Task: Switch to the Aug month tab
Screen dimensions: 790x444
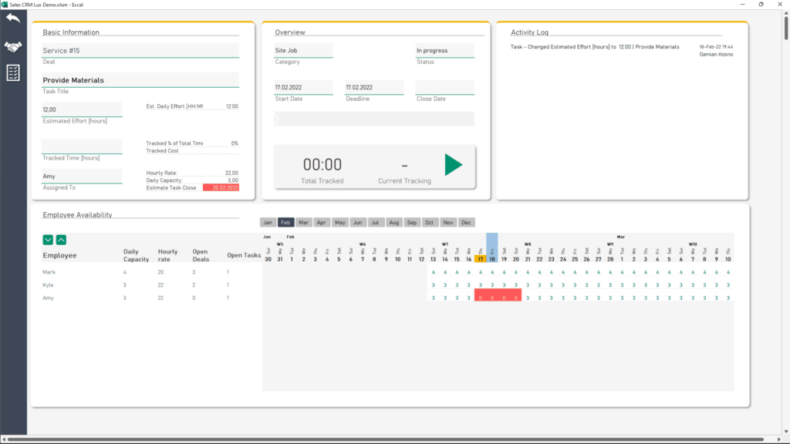Action: click(394, 222)
